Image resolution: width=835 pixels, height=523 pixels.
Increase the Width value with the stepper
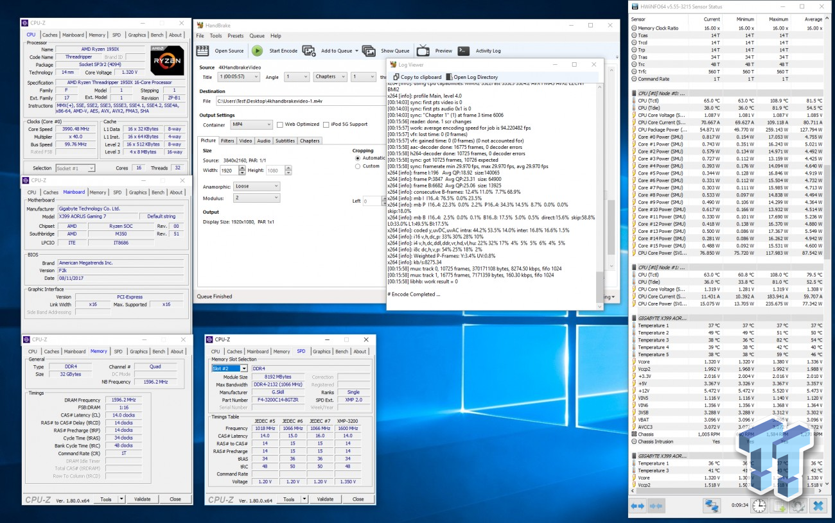click(x=242, y=168)
